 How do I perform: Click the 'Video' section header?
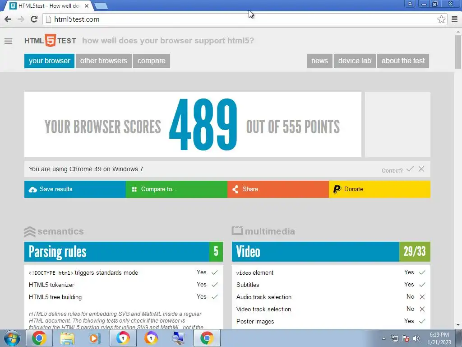[x=331, y=252]
